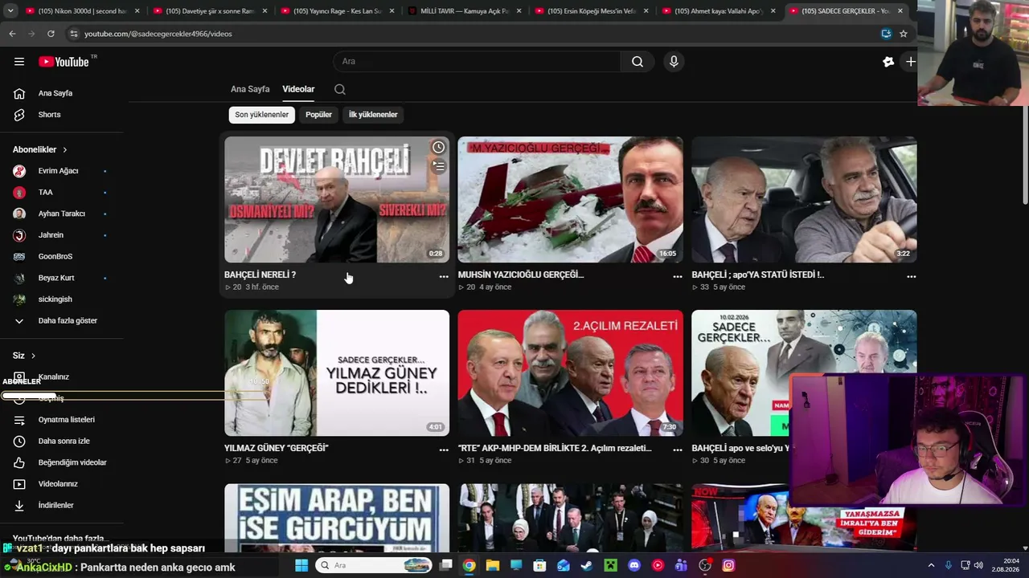Image resolution: width=1029 pixels, height=578 pixels.
Task: Click the Windows taskbar search box
Action: [x=374, y=565]
